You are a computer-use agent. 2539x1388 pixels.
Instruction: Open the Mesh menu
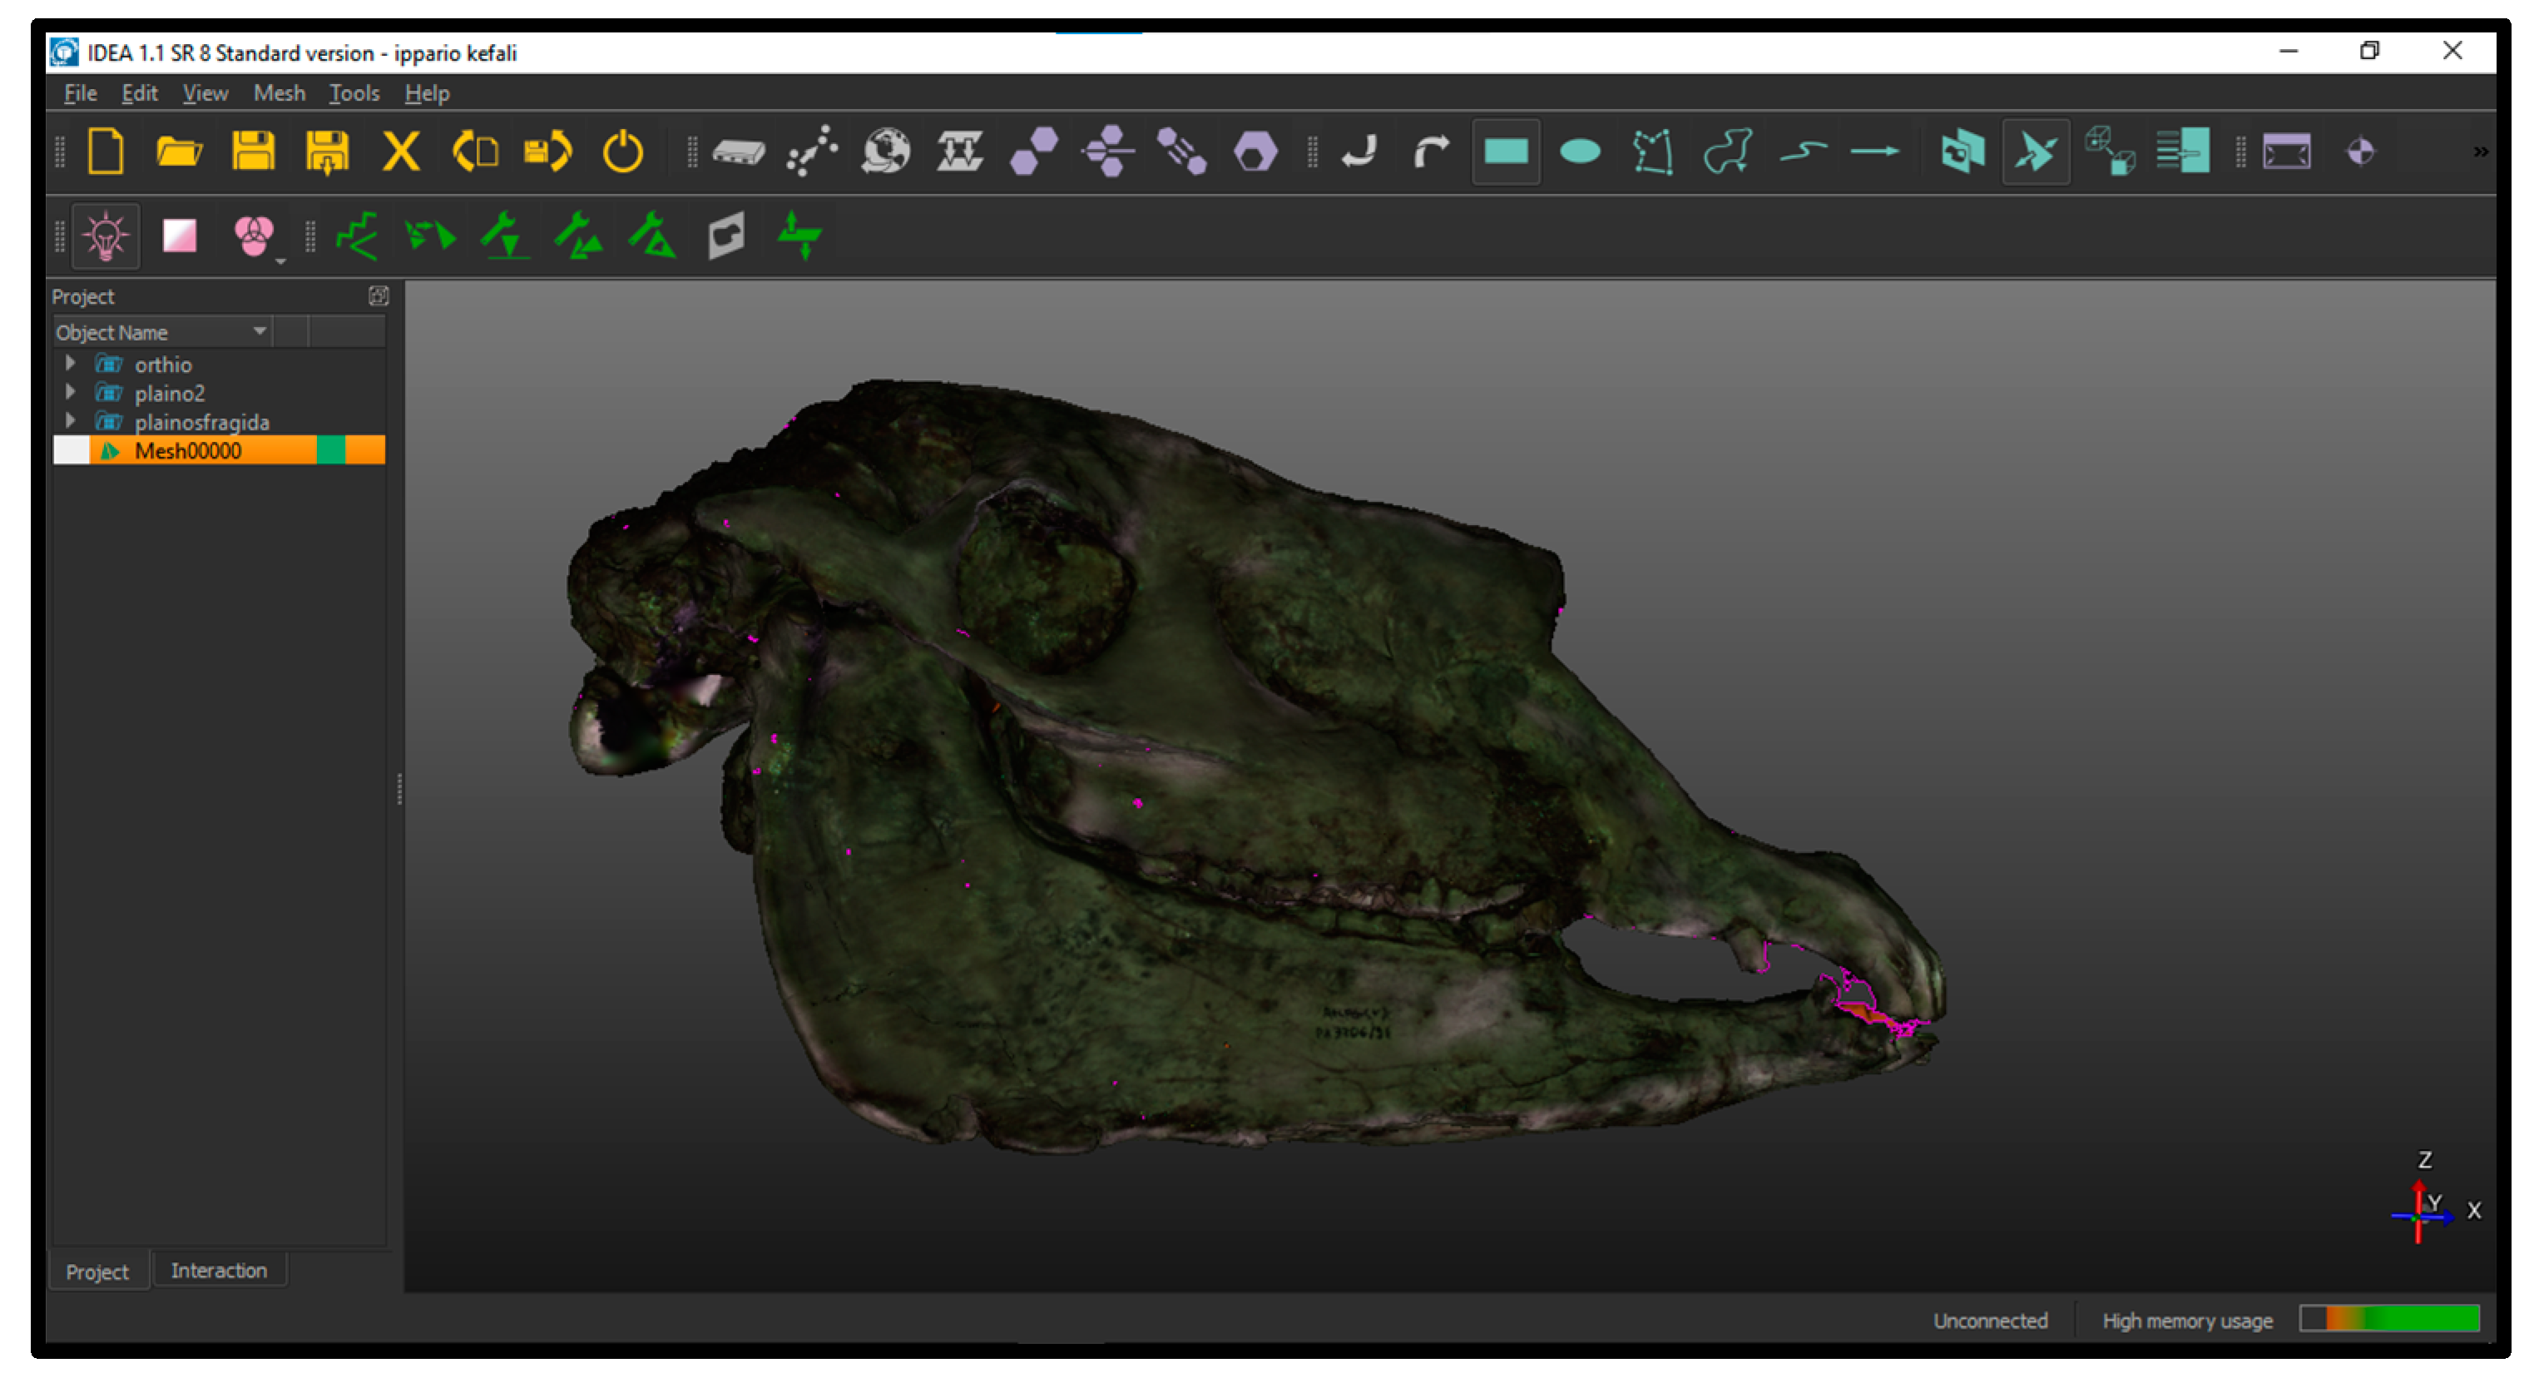(279, 92)
